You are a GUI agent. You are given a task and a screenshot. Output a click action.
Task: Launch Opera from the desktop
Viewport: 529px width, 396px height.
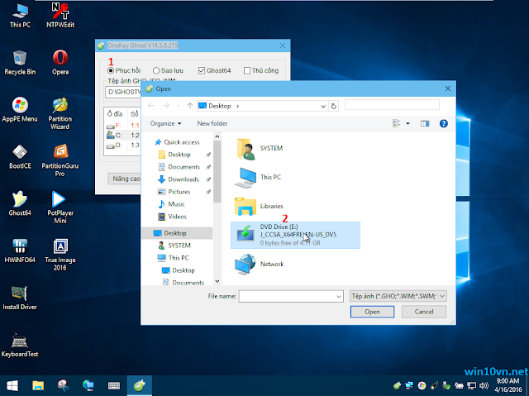(x=60, y=62)
